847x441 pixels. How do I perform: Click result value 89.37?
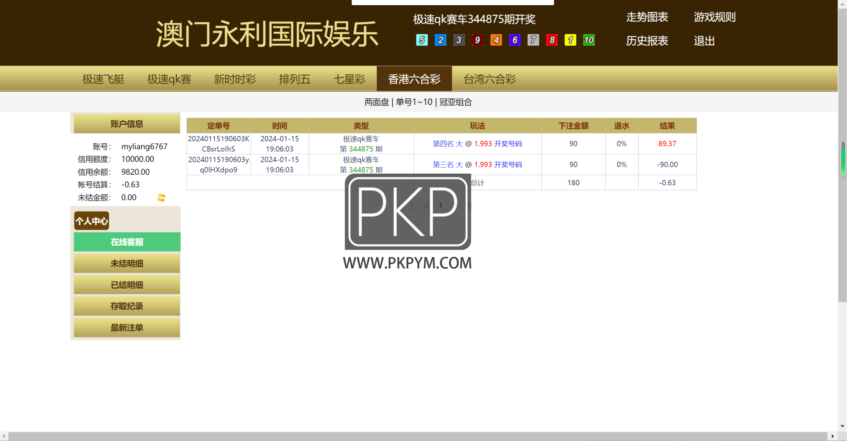tap(667, 144)
